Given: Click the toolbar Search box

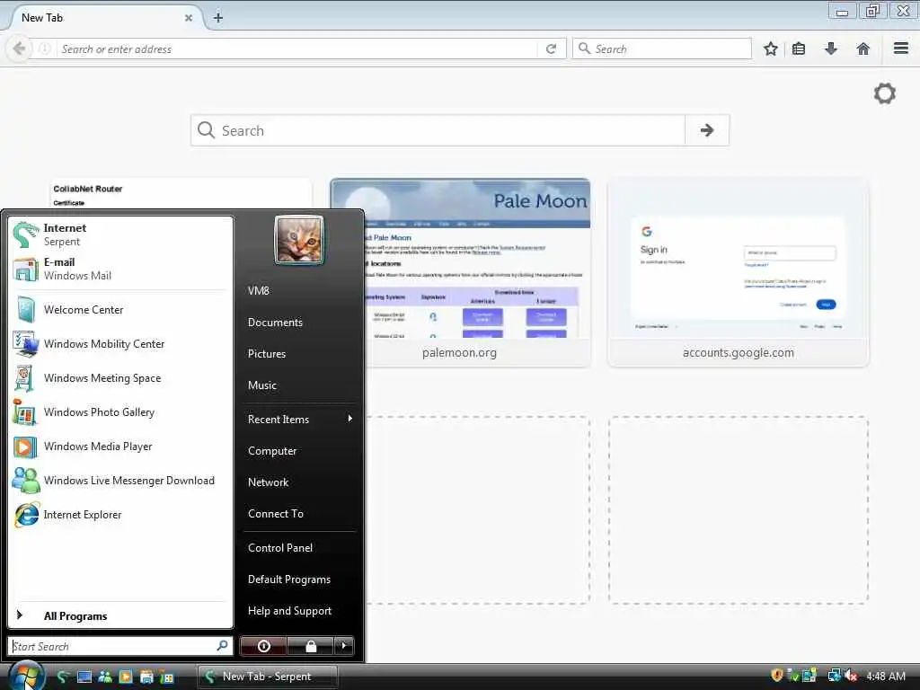Looking at the screenshot, I should point(662,49).
